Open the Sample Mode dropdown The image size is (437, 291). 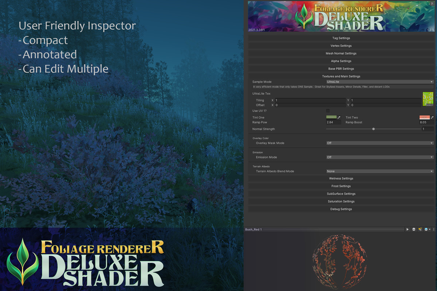[380, 82]
